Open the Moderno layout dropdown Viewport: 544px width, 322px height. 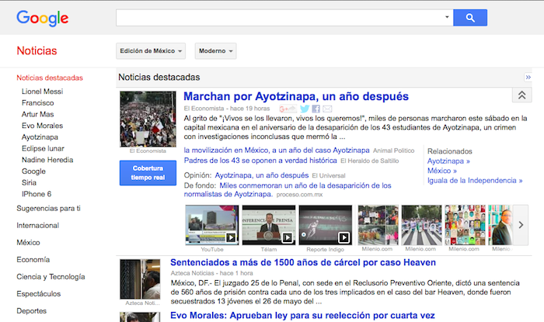[215, 51]
